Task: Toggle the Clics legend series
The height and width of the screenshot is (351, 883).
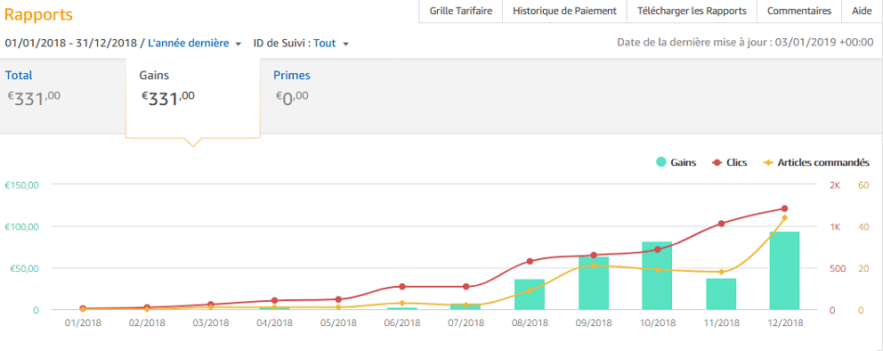Action: tap(730, 162)
